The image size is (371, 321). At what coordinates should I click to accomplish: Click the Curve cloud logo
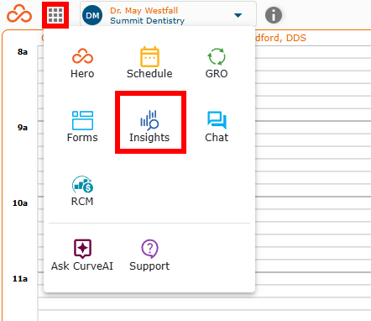(x=19, y=13)
